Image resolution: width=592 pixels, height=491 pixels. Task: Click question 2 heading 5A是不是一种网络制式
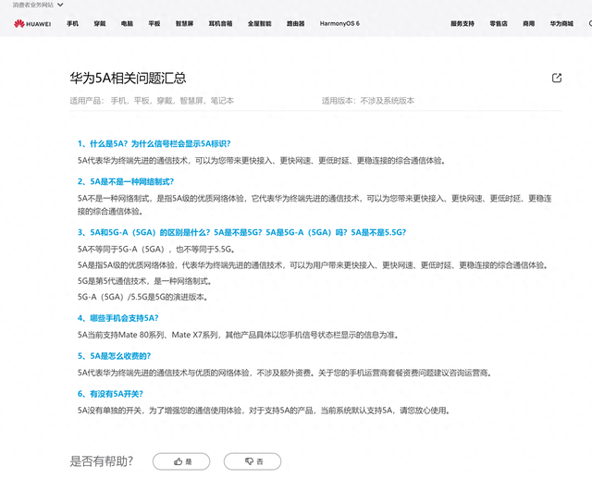(x=126, y=181)
